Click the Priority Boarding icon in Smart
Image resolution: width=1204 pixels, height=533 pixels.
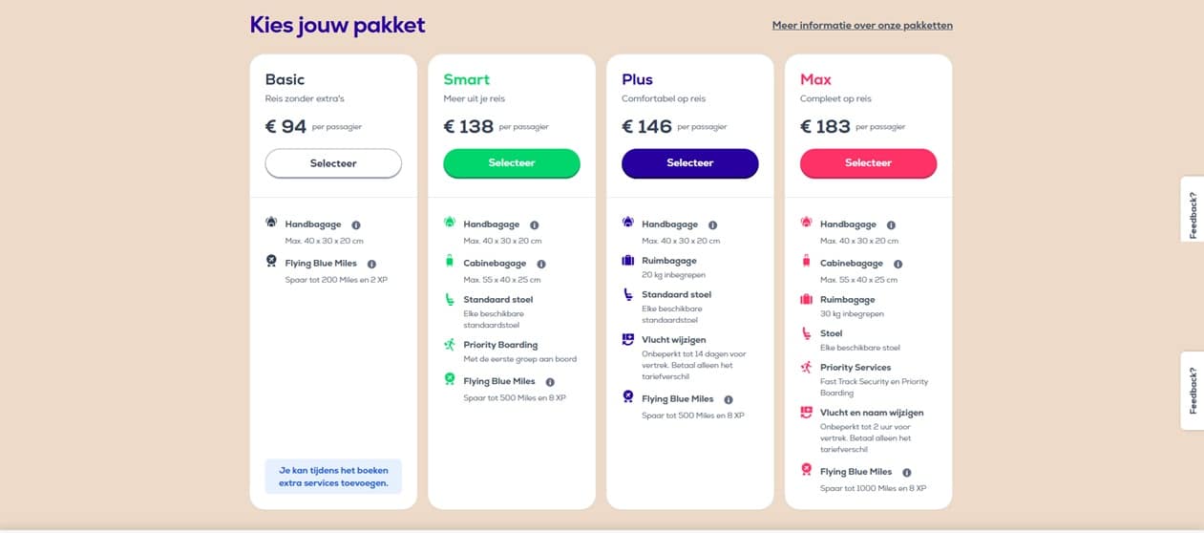click(x=450, y=345)
